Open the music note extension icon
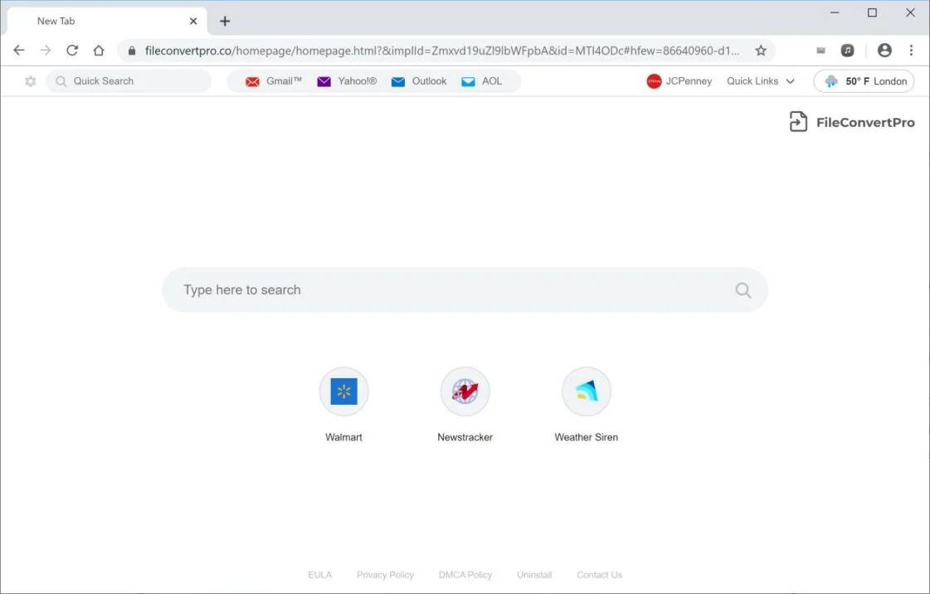 coord(848,51)
